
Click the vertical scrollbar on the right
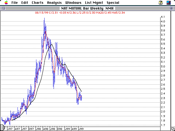pos(173,69)
